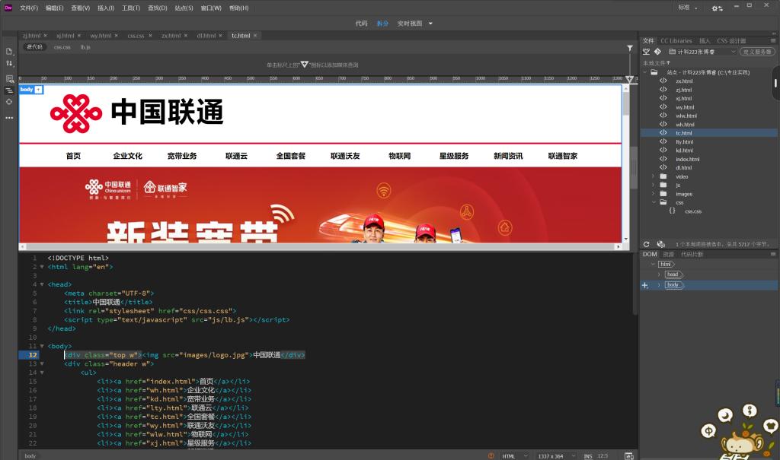Screen dimensions: 780x460
Task: Click the 定义服务器 button
Action: (757, 52)
